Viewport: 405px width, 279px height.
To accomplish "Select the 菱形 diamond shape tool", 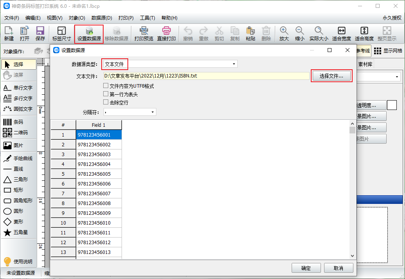I will coord(19,221).
